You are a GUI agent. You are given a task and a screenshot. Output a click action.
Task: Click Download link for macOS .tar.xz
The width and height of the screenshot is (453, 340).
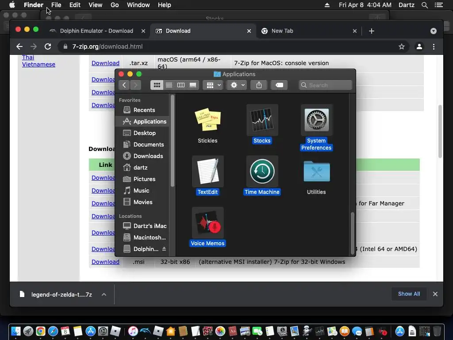(x=105, y=63)
